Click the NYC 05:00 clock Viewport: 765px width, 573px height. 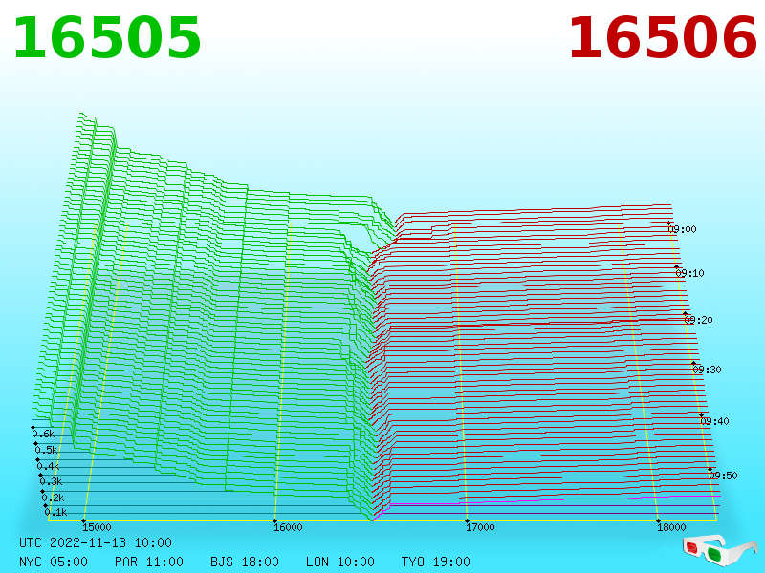[54, 562]
